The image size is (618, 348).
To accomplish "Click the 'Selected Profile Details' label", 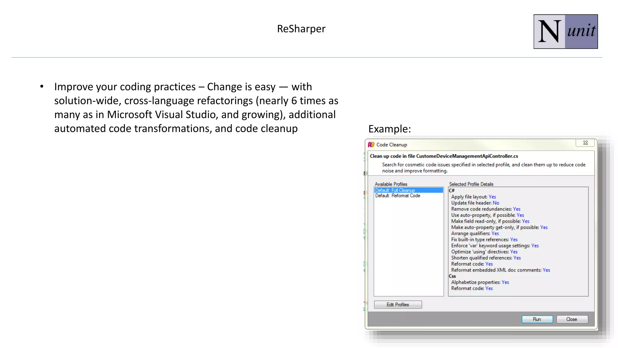I will point(471,184).
